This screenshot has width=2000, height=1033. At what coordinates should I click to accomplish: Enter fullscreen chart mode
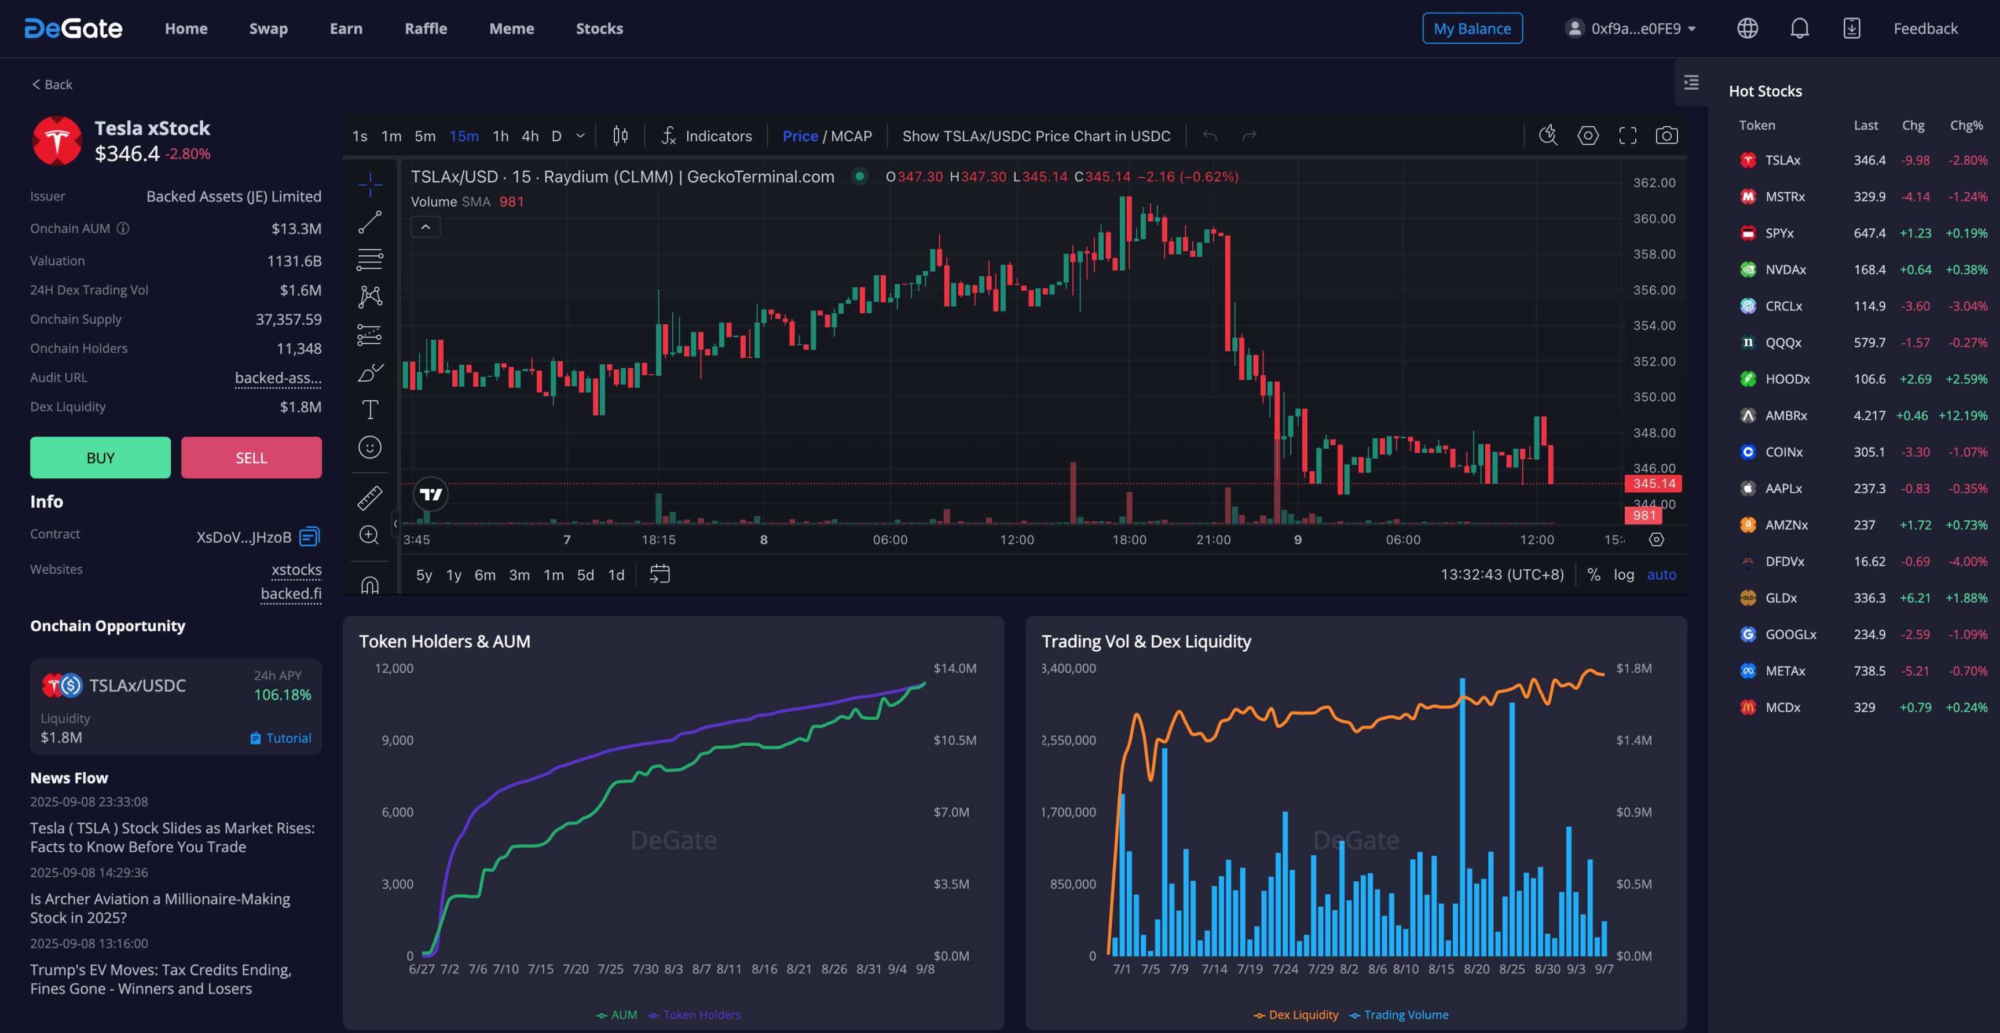coord(1627,136)
